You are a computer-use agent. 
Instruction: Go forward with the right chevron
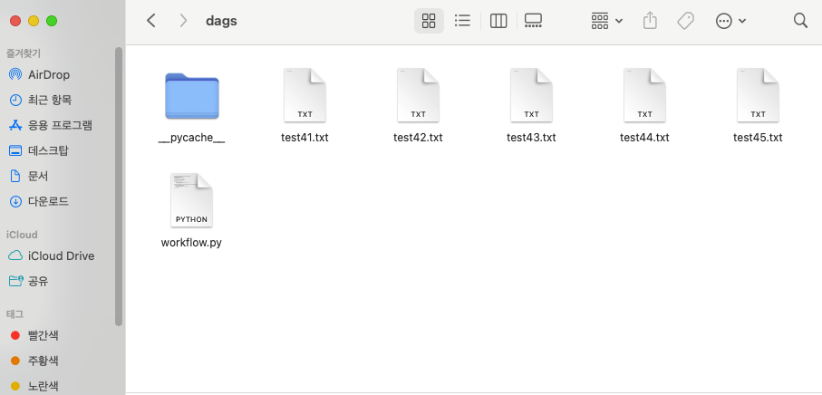click(183, 21)
